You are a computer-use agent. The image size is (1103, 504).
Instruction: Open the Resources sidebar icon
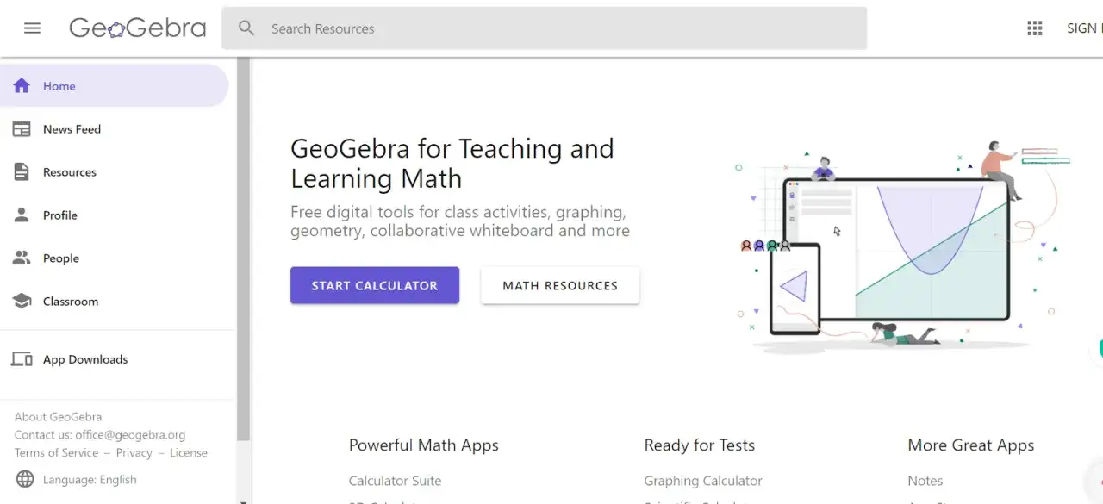(22, 171)
